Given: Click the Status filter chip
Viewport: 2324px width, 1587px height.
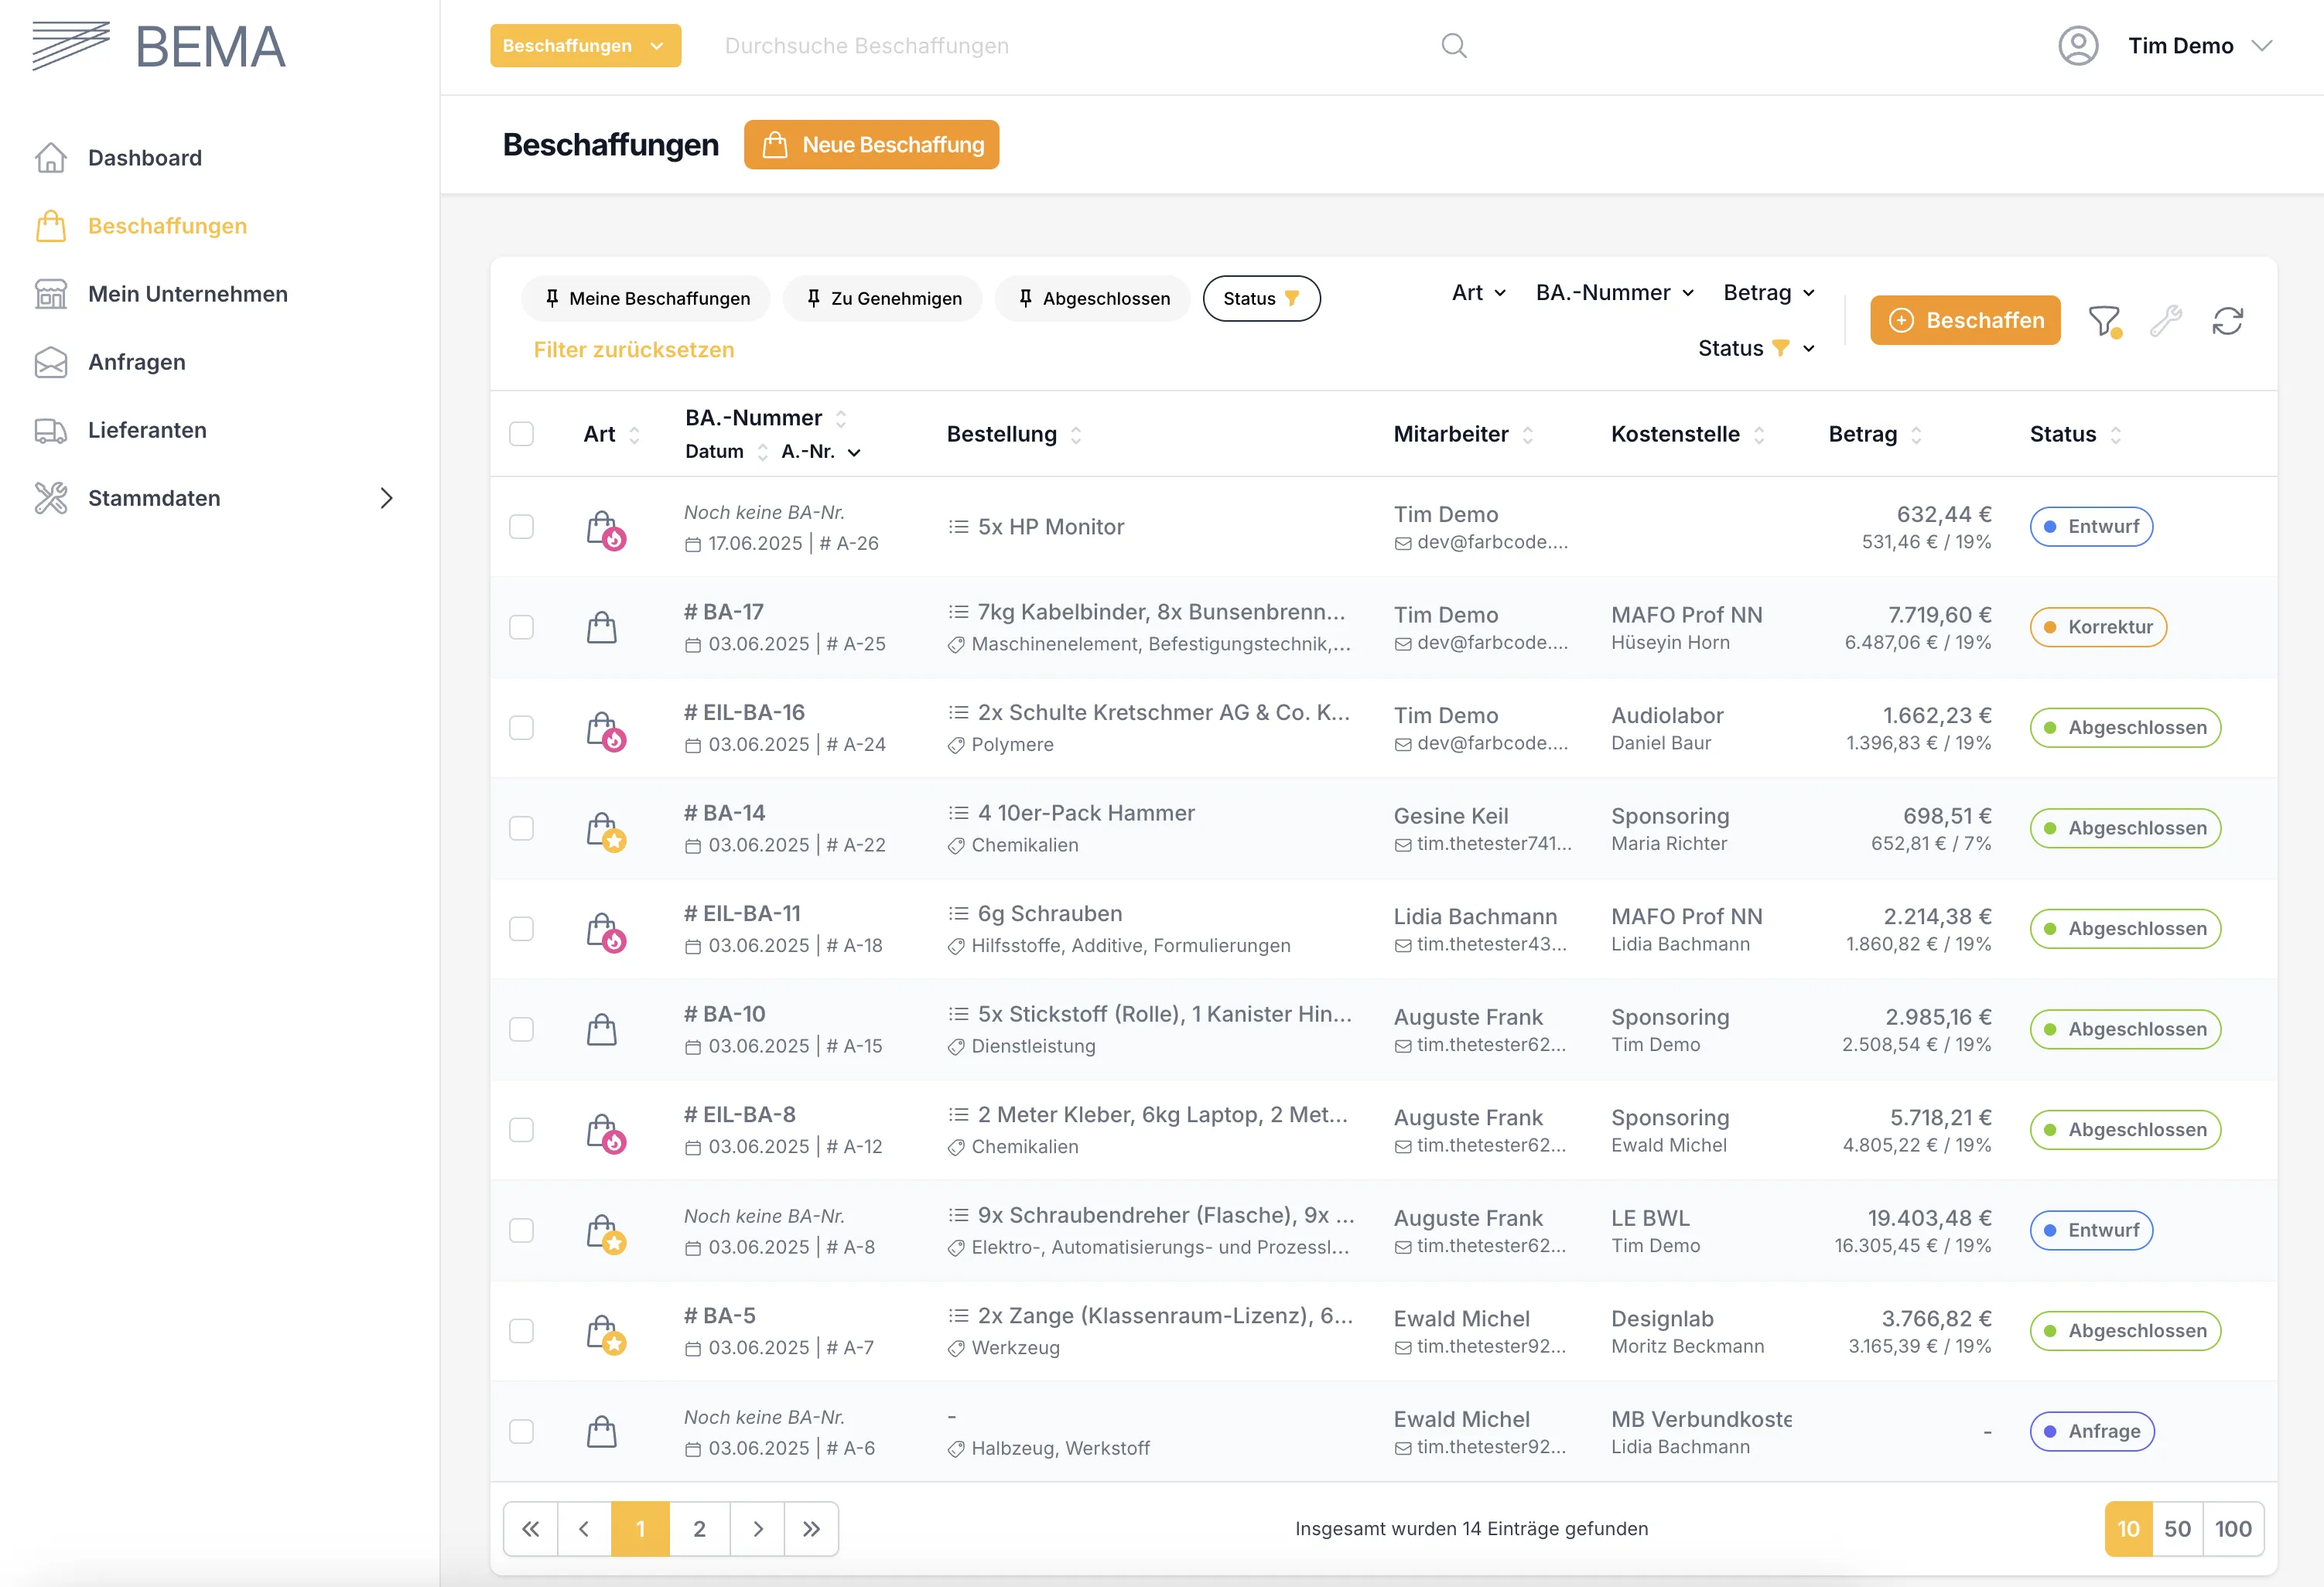Looking at the screenshot, I should [1261, 299].
